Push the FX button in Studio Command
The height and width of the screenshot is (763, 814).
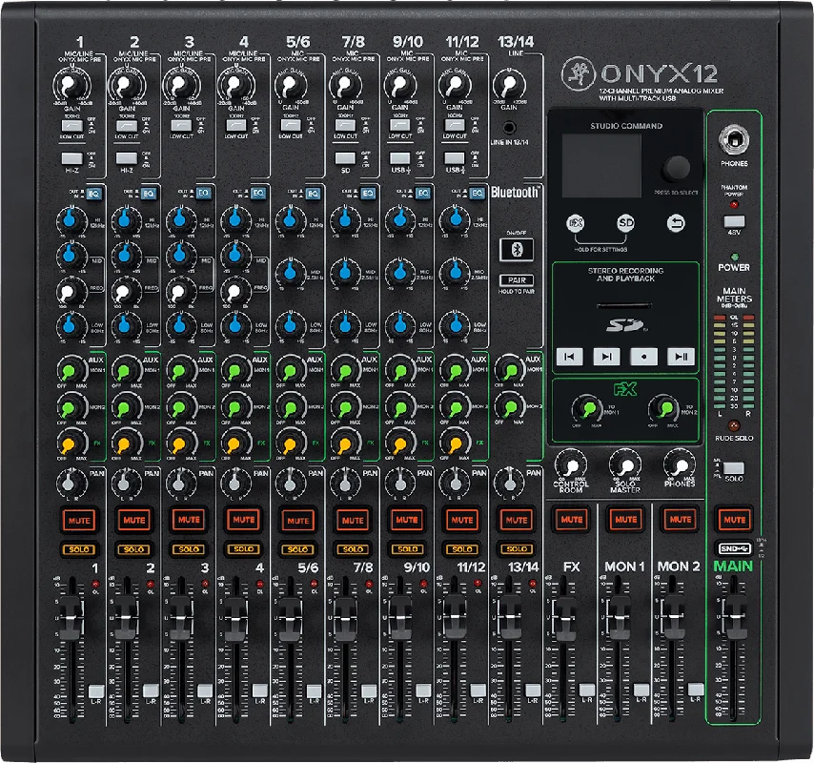575,223
